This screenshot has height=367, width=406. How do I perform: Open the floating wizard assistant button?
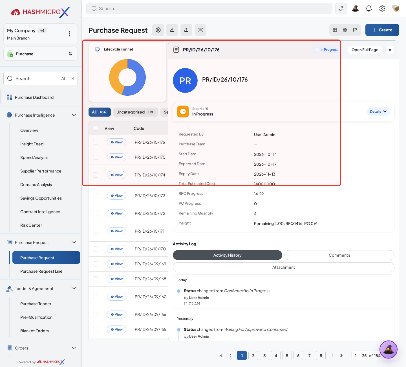coord(389,349)
